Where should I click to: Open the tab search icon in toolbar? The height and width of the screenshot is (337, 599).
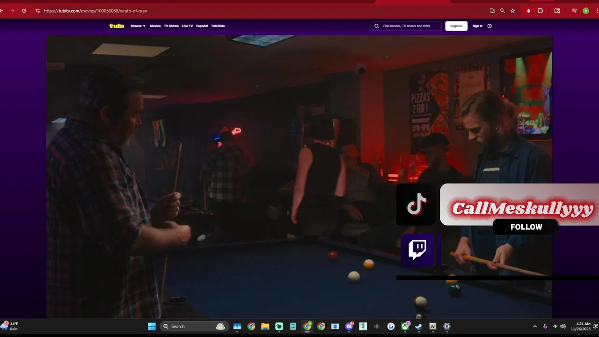(x=557, y=10)
